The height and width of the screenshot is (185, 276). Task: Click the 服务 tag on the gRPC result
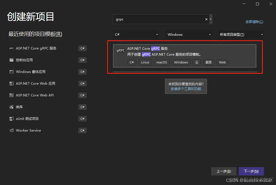point(209,62)
